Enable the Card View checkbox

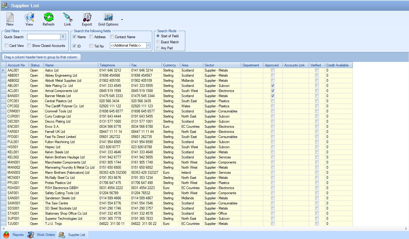pos(7,46)
